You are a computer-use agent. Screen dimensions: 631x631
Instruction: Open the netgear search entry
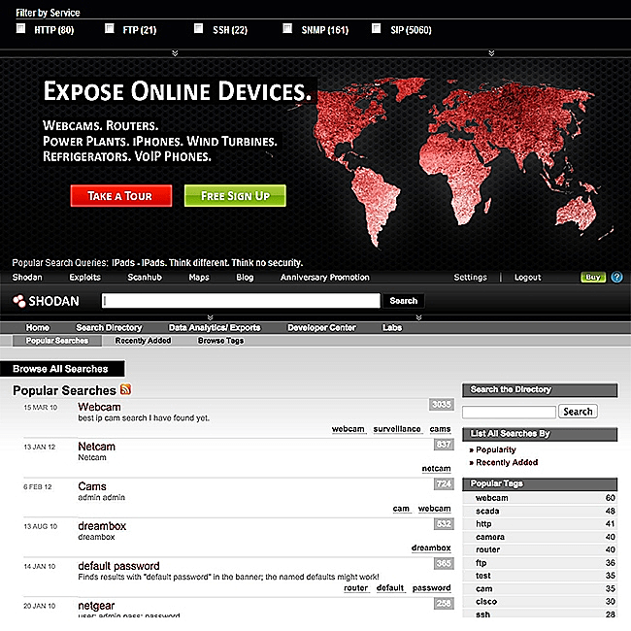[x=96, y=605]
